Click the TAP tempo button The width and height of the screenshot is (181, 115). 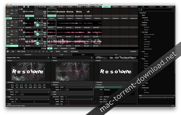pos(52,51)
